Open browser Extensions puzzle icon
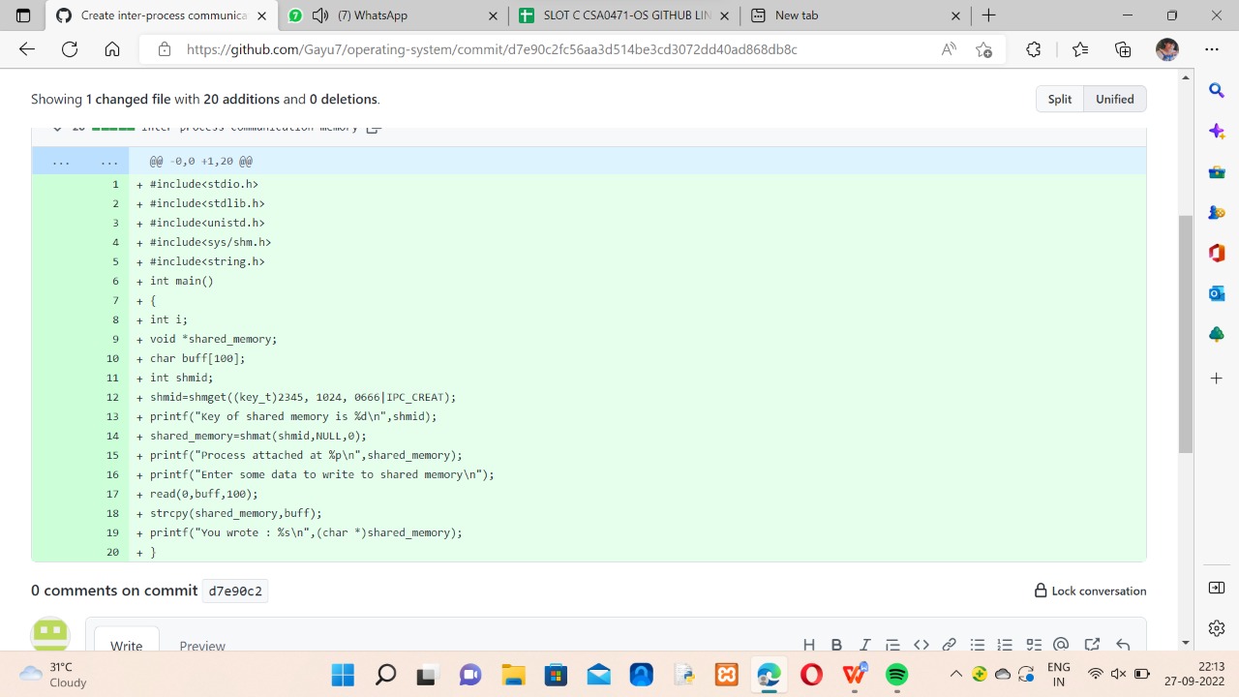 click(x=1034, y=49)
